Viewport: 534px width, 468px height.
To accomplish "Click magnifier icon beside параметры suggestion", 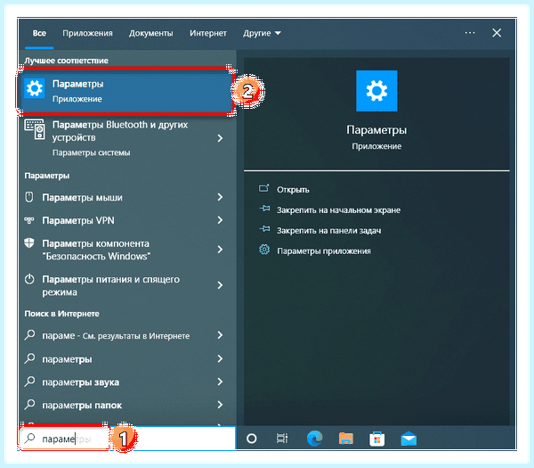I will coord(29,358).
